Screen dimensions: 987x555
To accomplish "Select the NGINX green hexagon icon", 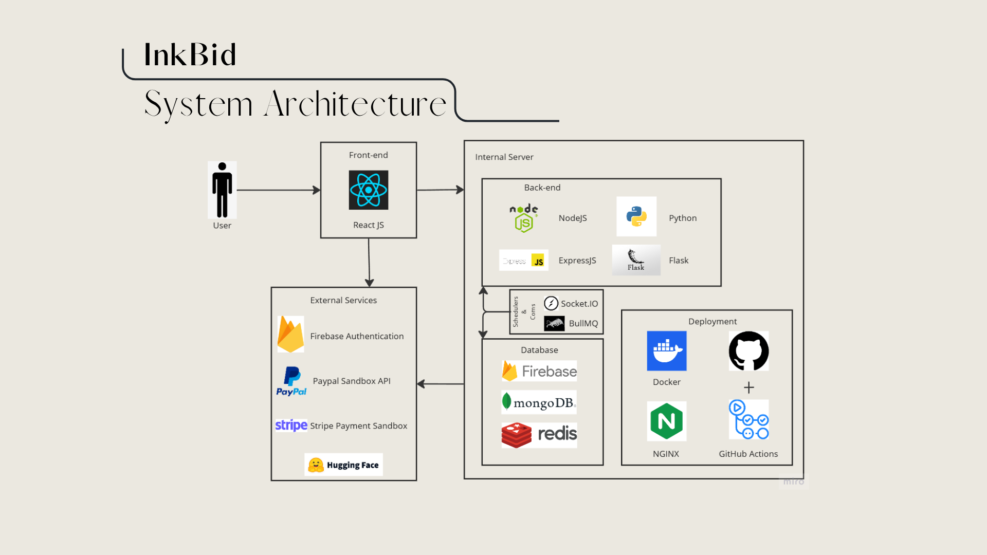I will (666, 421).
